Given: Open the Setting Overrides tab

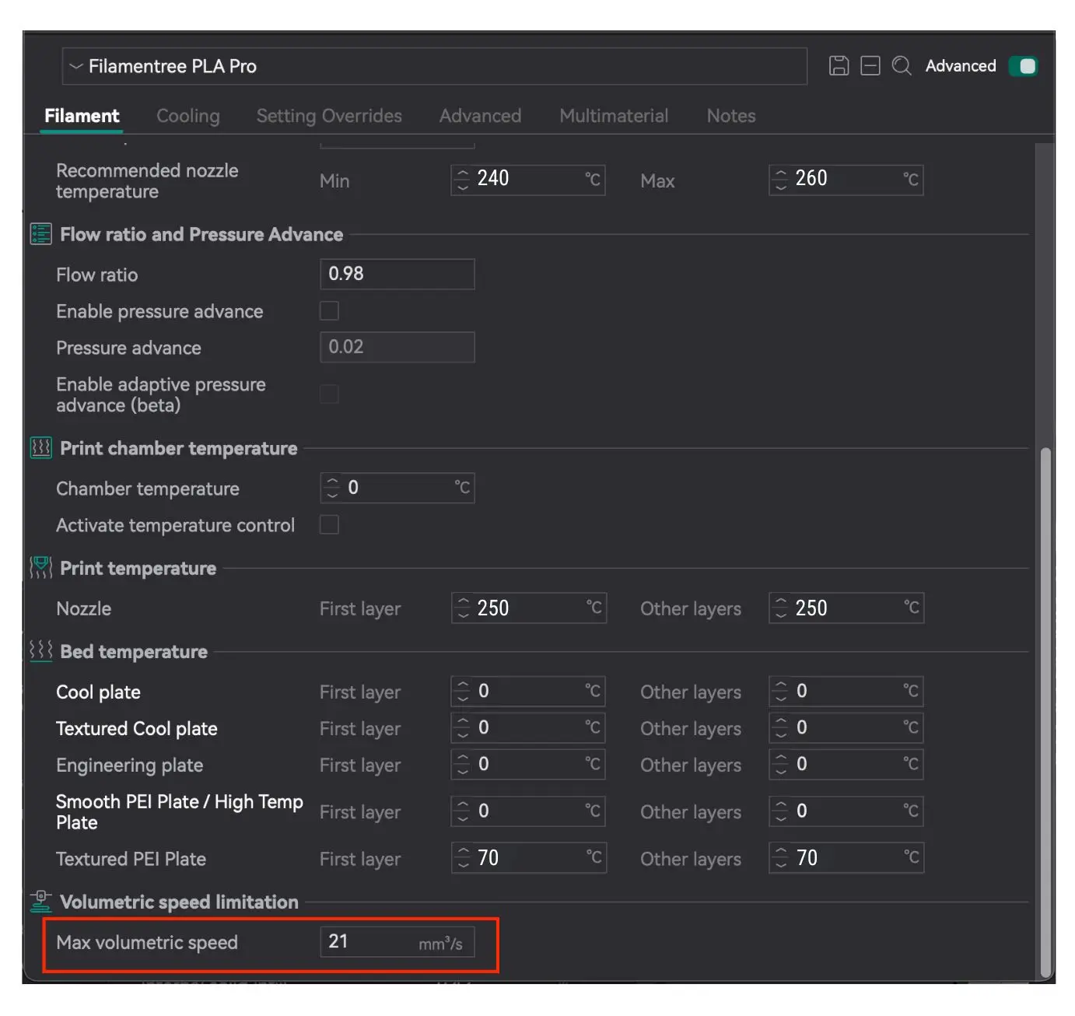Looking at the screenshot, I should pos(329,116).
